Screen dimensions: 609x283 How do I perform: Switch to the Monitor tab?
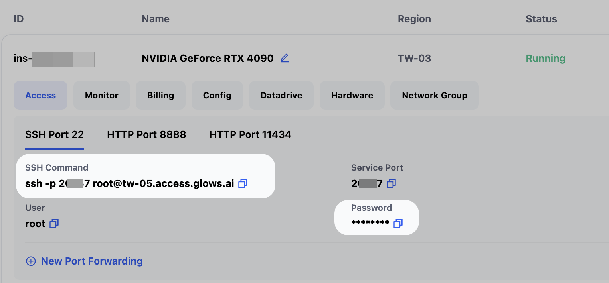[x=102, y=96]
